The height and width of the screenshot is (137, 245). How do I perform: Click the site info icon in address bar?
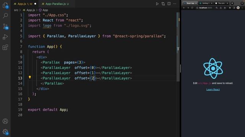pyautogui.click(x=197, y=8)
